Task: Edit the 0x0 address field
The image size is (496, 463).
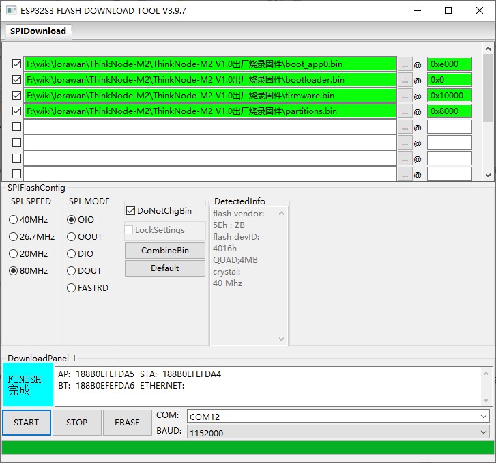Action: click(450, 79)
